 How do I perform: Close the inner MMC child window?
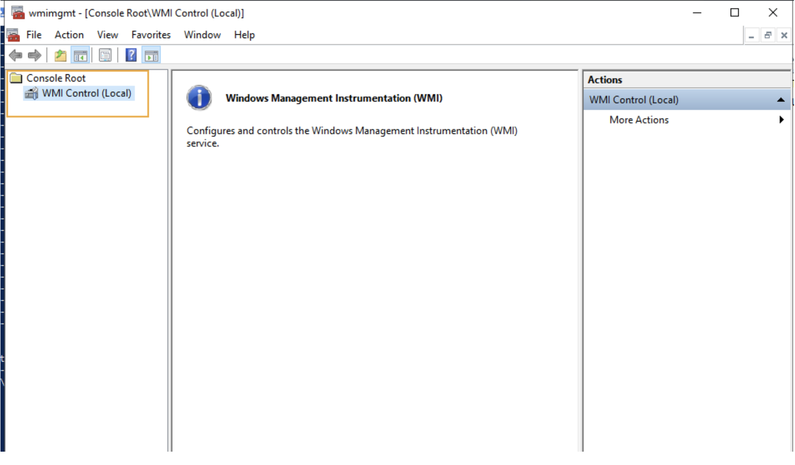pos(784,35)
